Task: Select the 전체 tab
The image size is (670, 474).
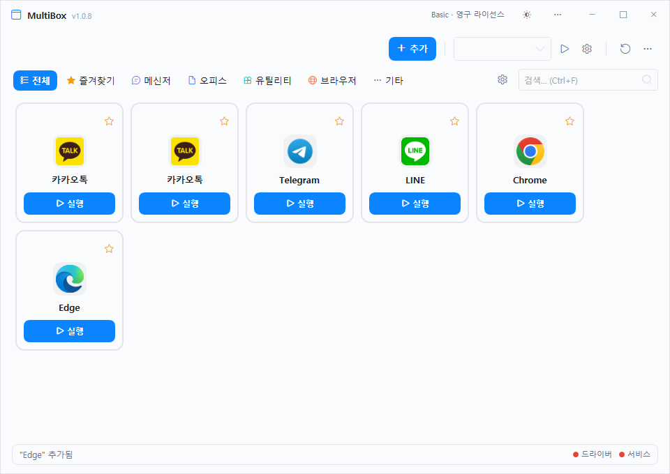Action: [x=35, y=81]
